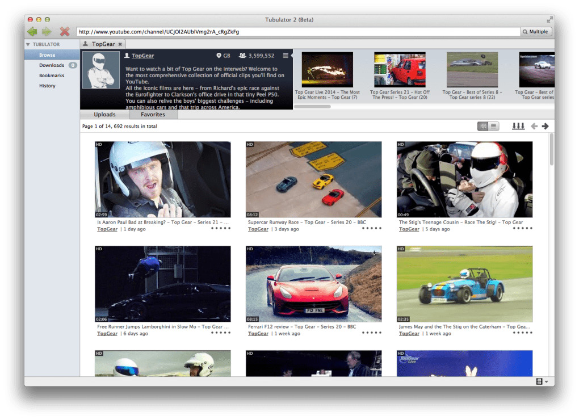This screenshot has height=420, width=579.
Task: Click TopGear link under Free Runner video
Action: pyautogui.click(x=107, y=334)
